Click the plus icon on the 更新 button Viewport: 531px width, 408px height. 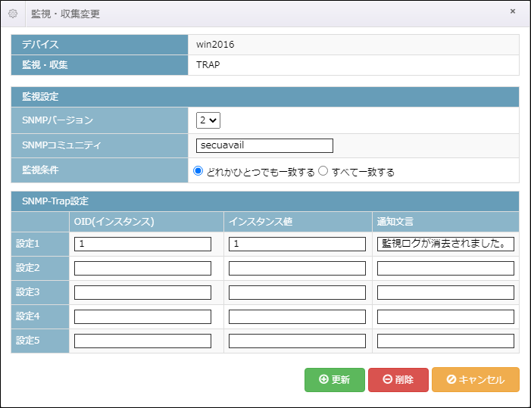pos(323,379)
